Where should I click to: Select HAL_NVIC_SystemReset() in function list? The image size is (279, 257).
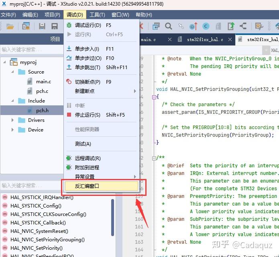[x=39, y=231]
